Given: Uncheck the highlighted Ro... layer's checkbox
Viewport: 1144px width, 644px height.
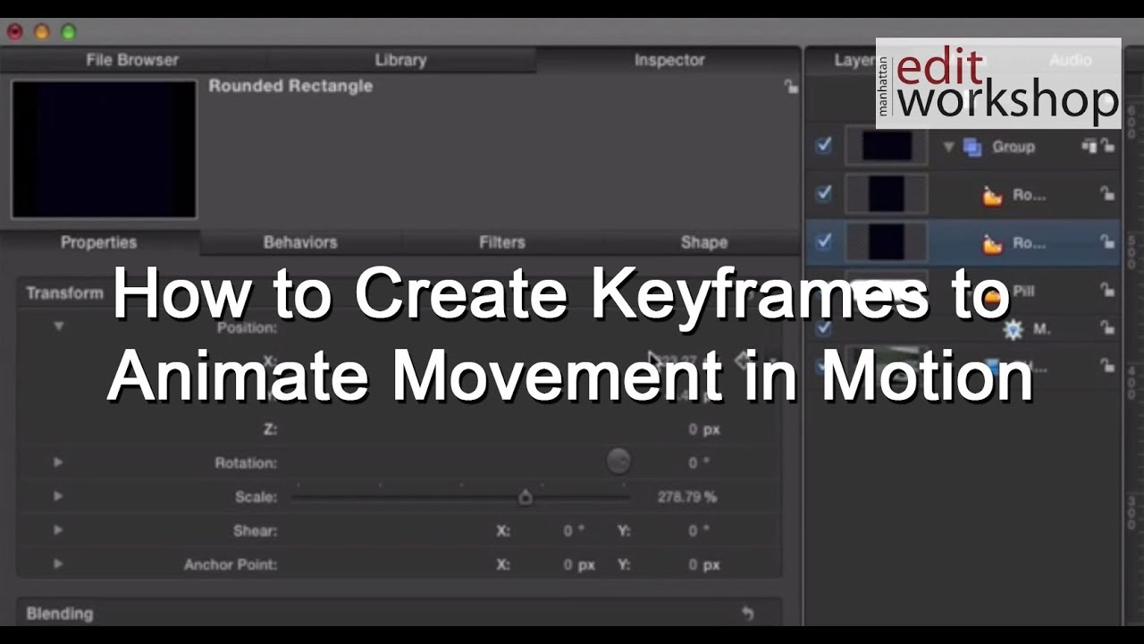Looking at the screenshot, I should tap(824, 241).
